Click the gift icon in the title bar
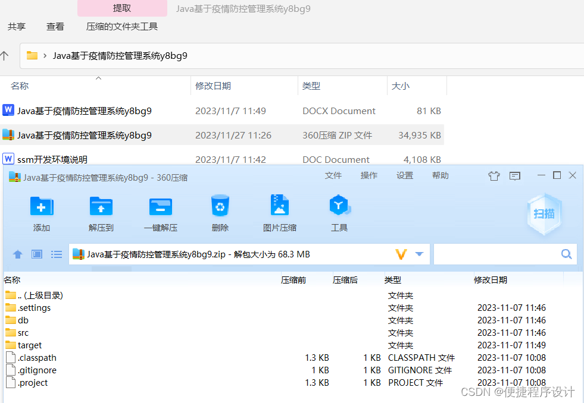The width and height of the screenshot is (584, 403). 494,175
